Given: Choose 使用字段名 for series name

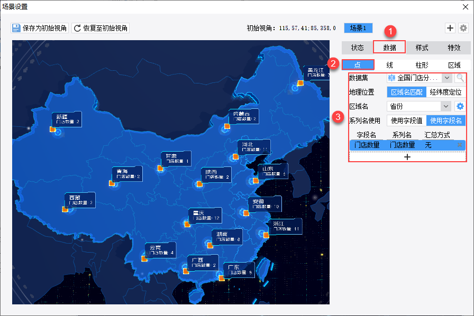Looking at the screenshot, I should pyautogui.click(x=445, y=120).
